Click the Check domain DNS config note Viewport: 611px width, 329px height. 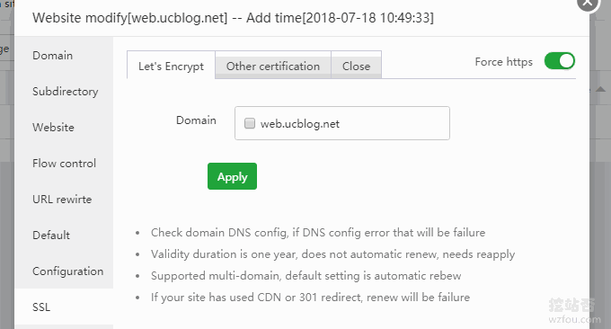[318, 232]
